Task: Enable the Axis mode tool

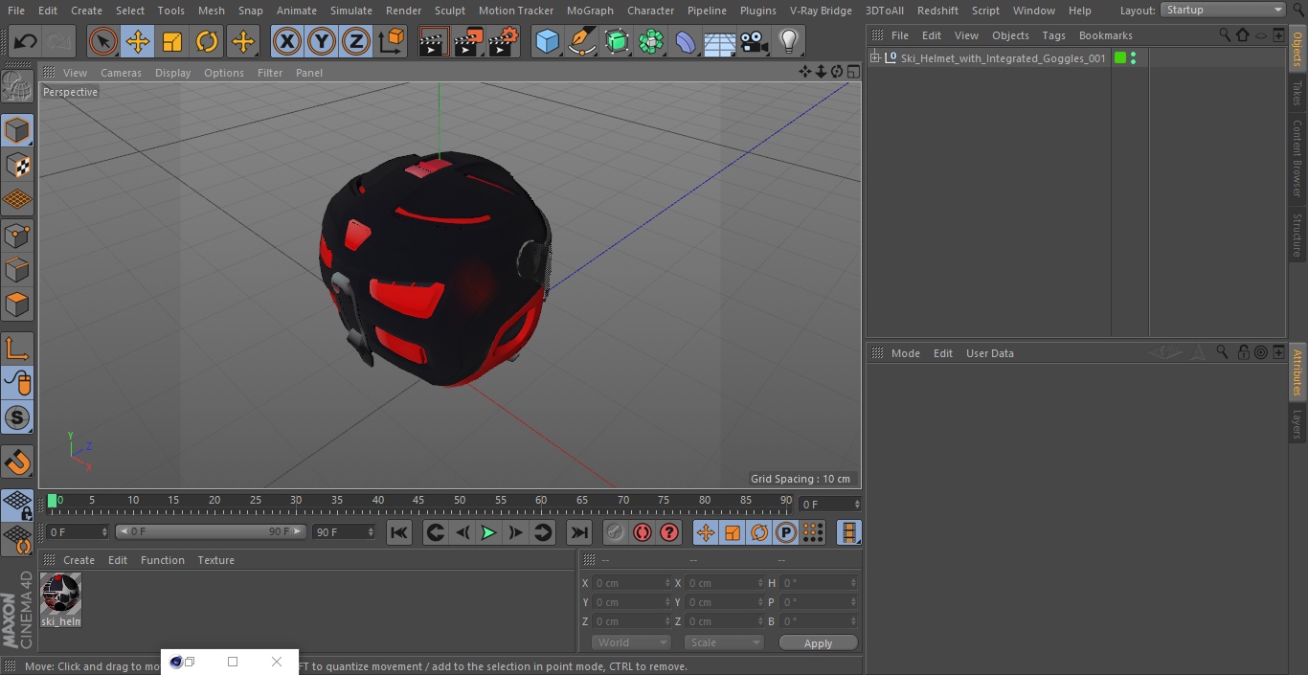Action: [17, 349]
